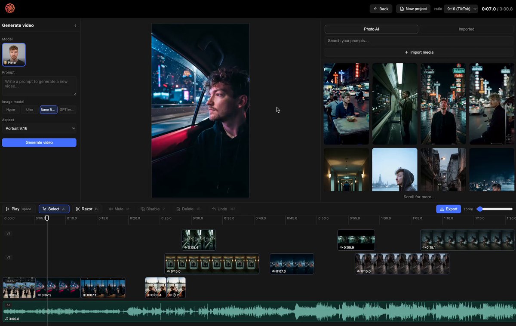Click the Disable crossed-eye icon
Viewport: 516px width, 326px height.
coord(143,209)
